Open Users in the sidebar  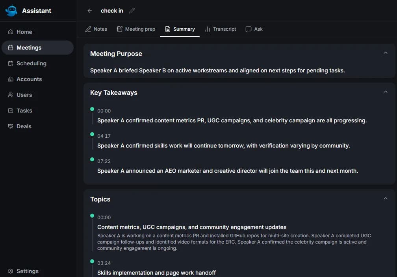37,95
